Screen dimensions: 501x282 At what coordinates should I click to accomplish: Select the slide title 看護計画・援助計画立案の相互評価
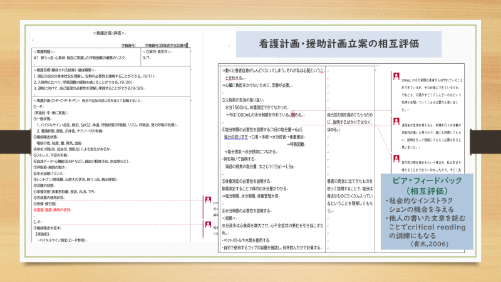click(x=339, y=44)
